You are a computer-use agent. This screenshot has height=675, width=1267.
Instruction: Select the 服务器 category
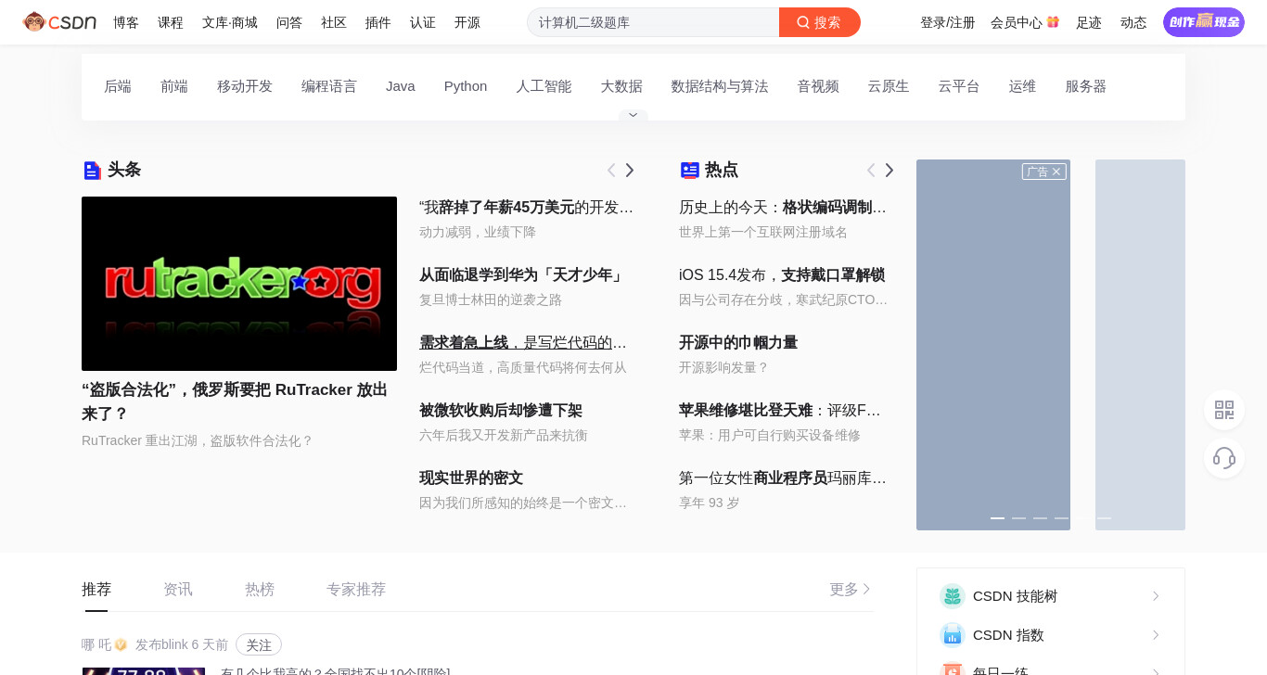pyautogui.click(x=1086, y=86)
